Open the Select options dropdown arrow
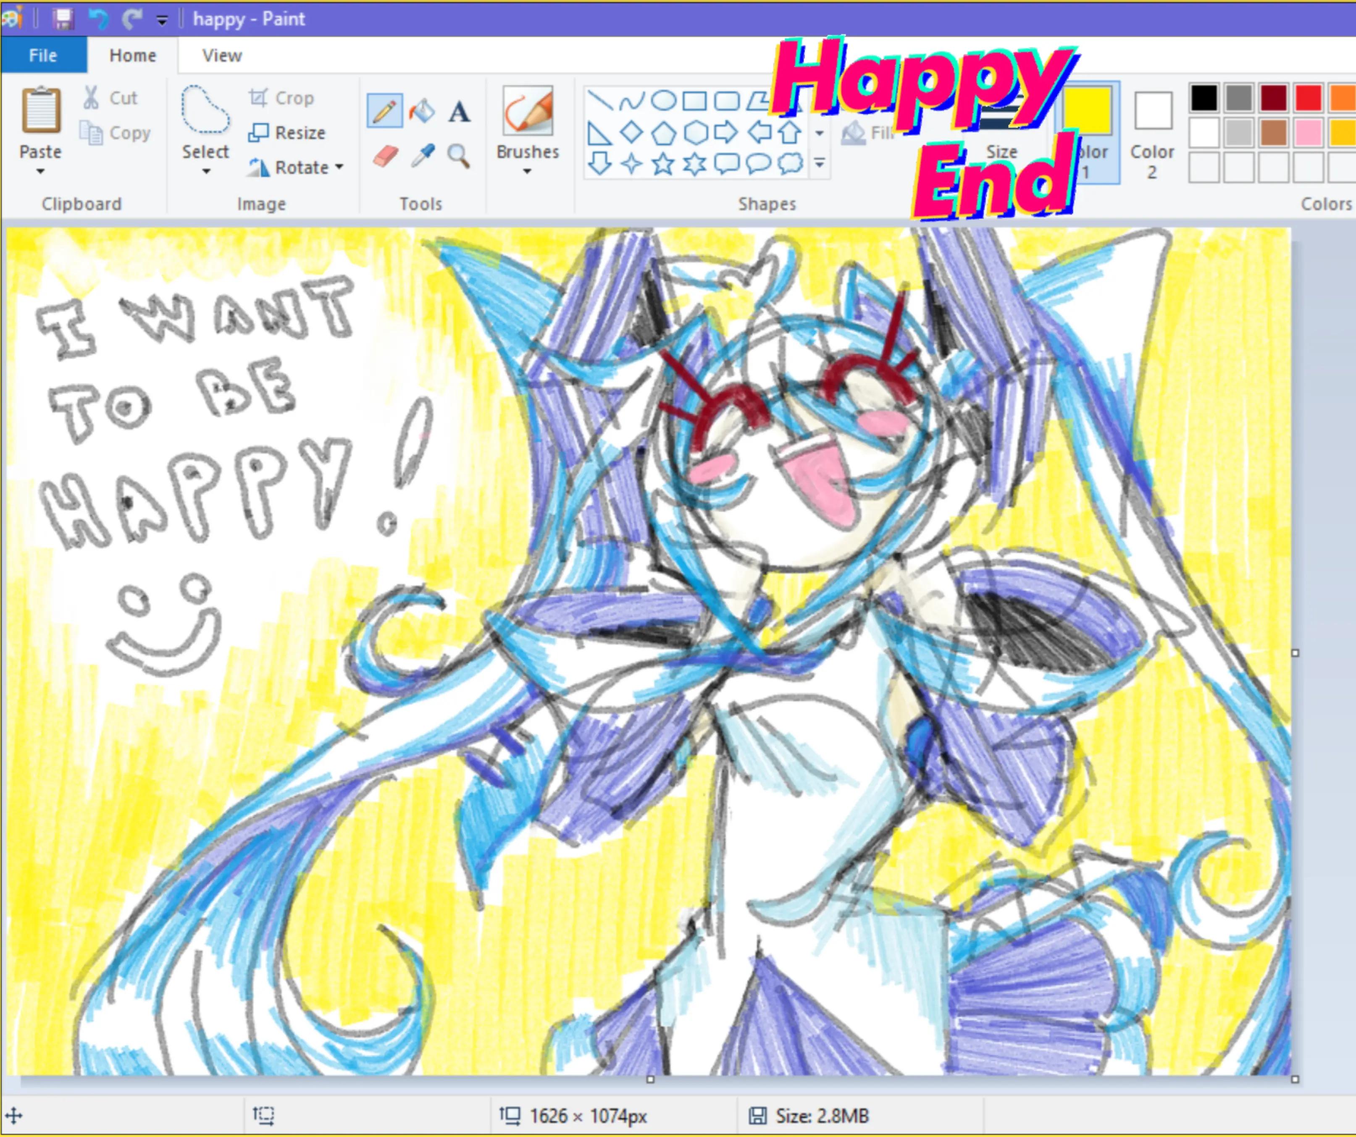1356x1137 pixels. 206,172
